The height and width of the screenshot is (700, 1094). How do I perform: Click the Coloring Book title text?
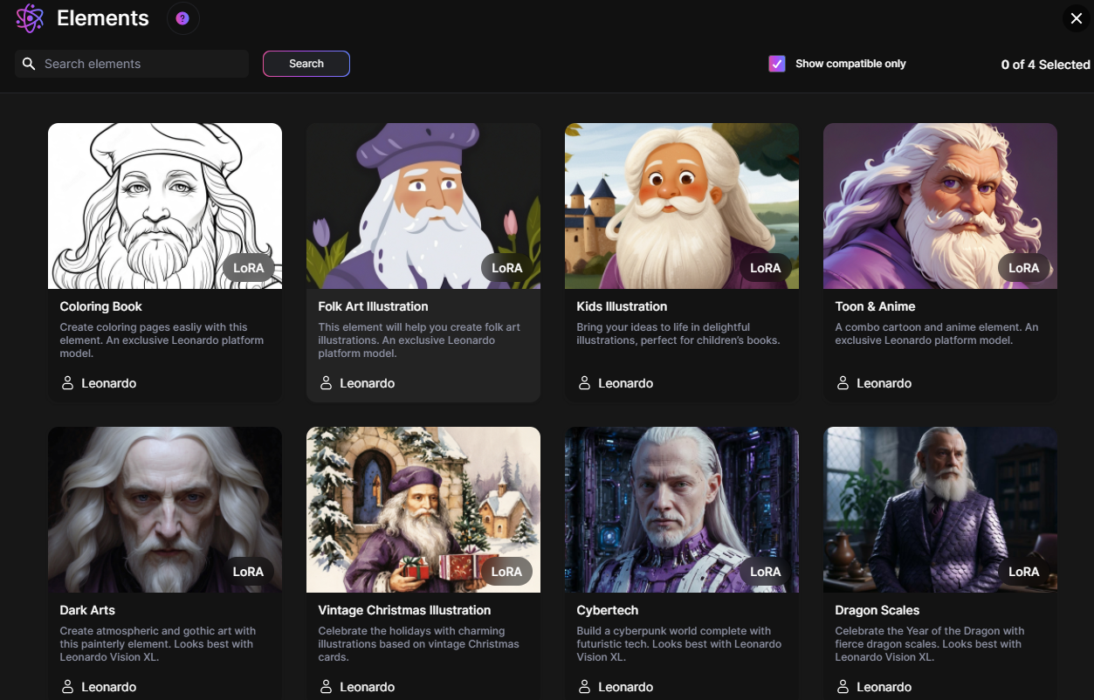(x=100, y=306)
